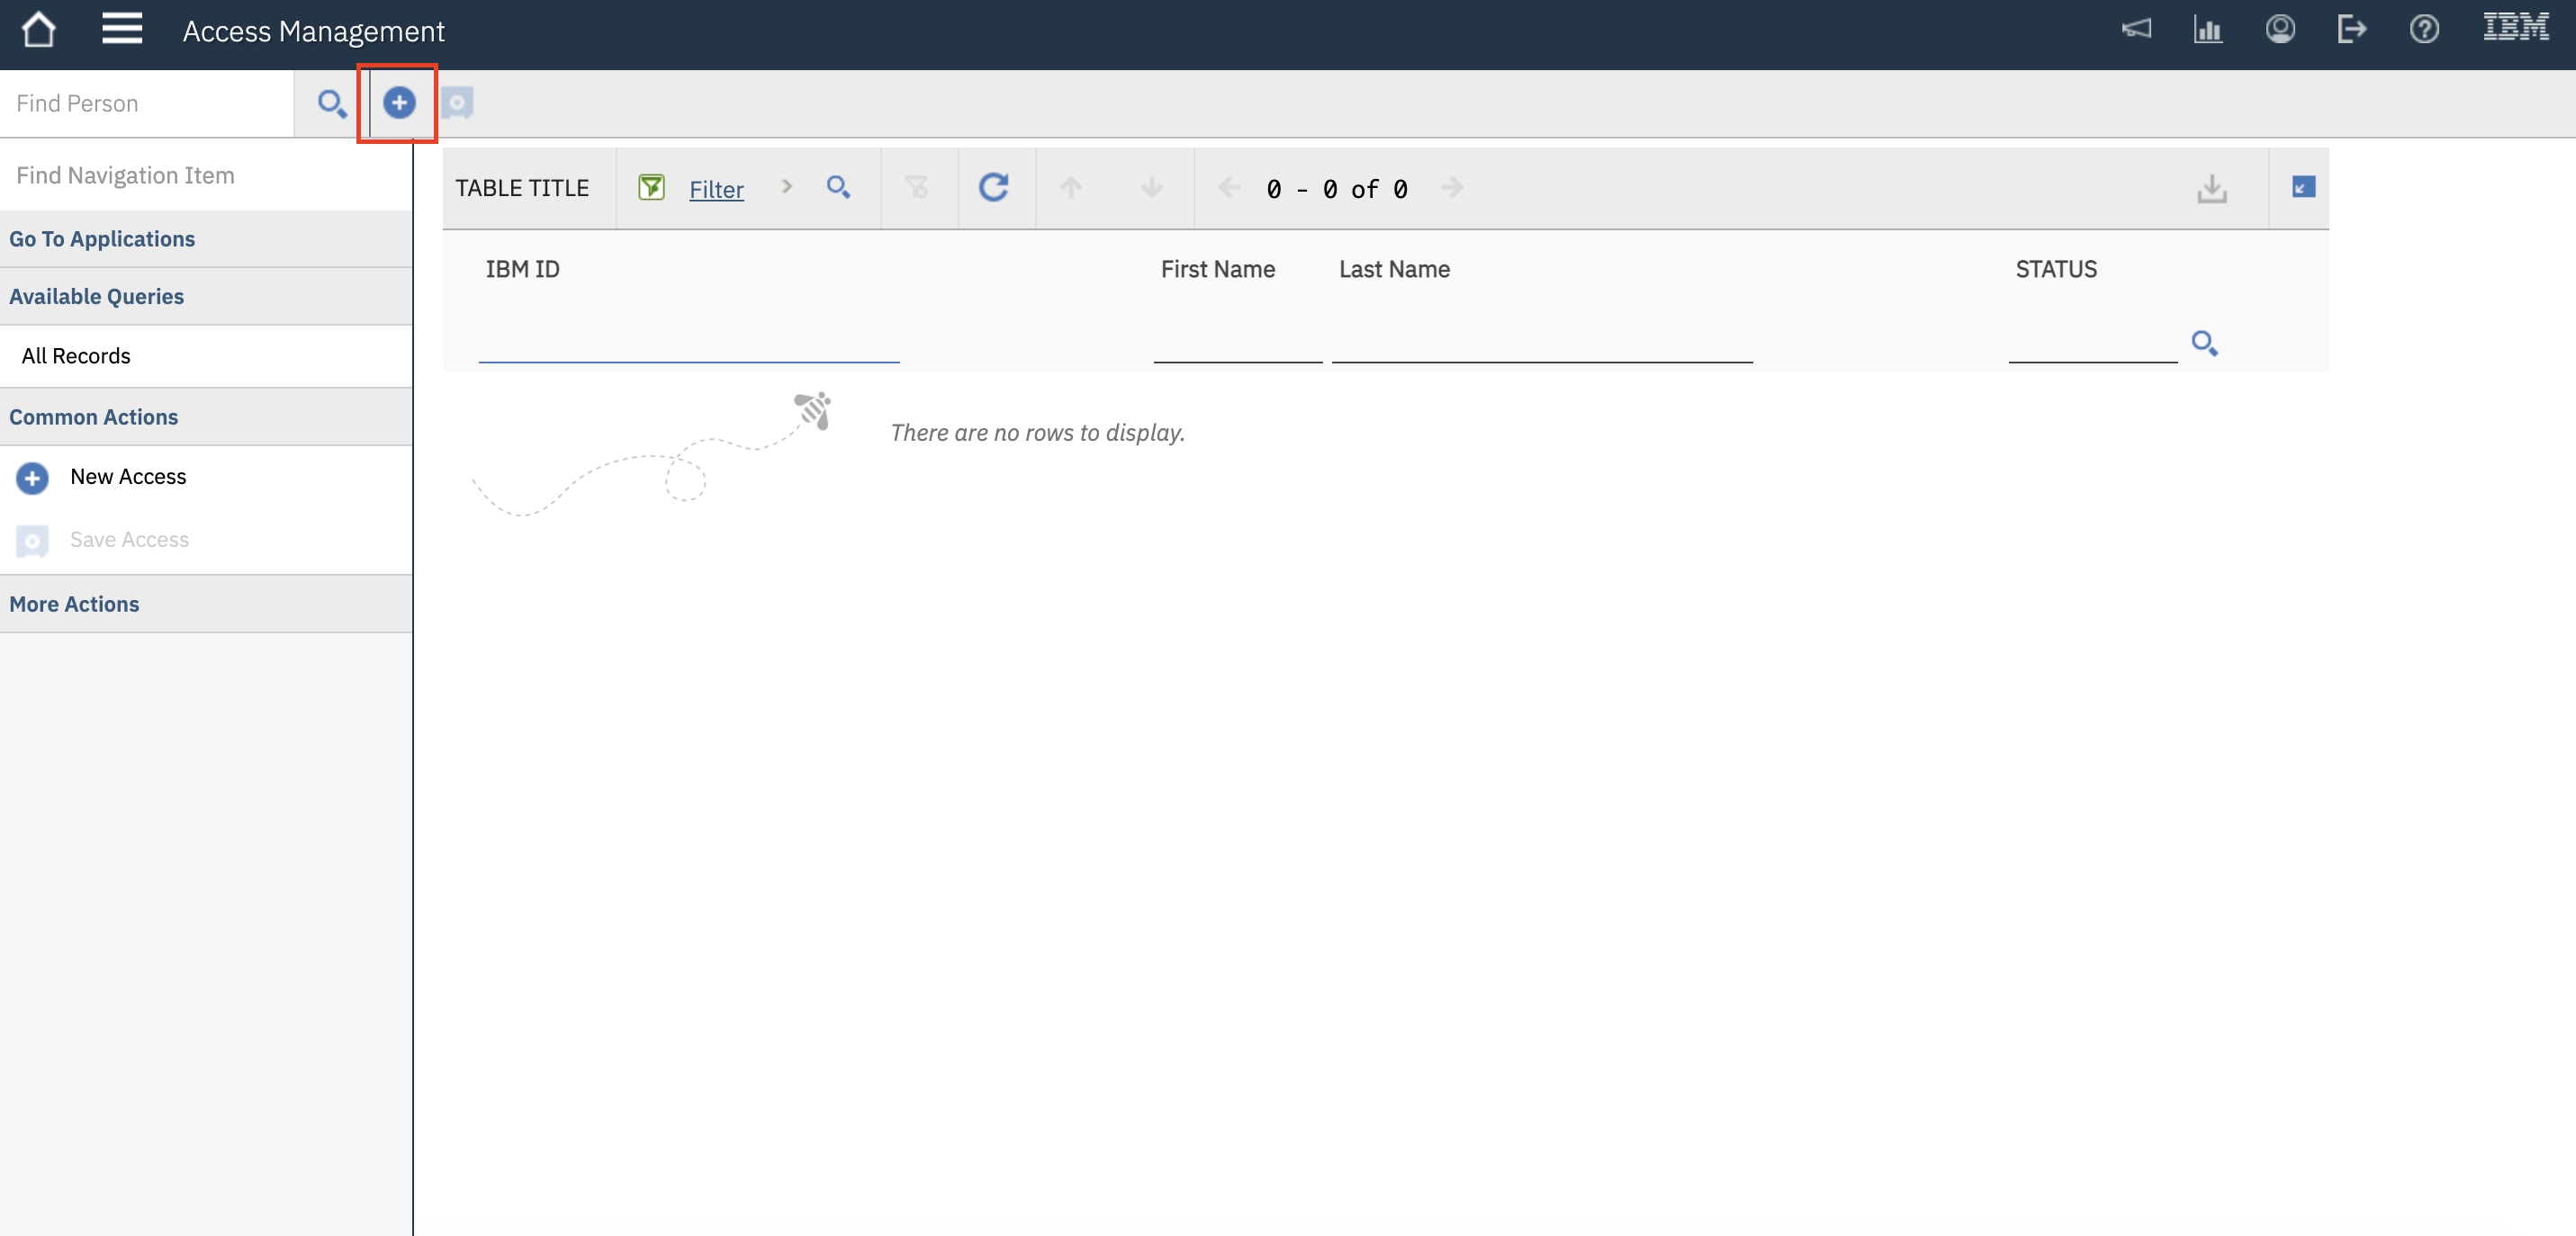Click the New Access plus toolbar icon

click(x=398, y=103)
